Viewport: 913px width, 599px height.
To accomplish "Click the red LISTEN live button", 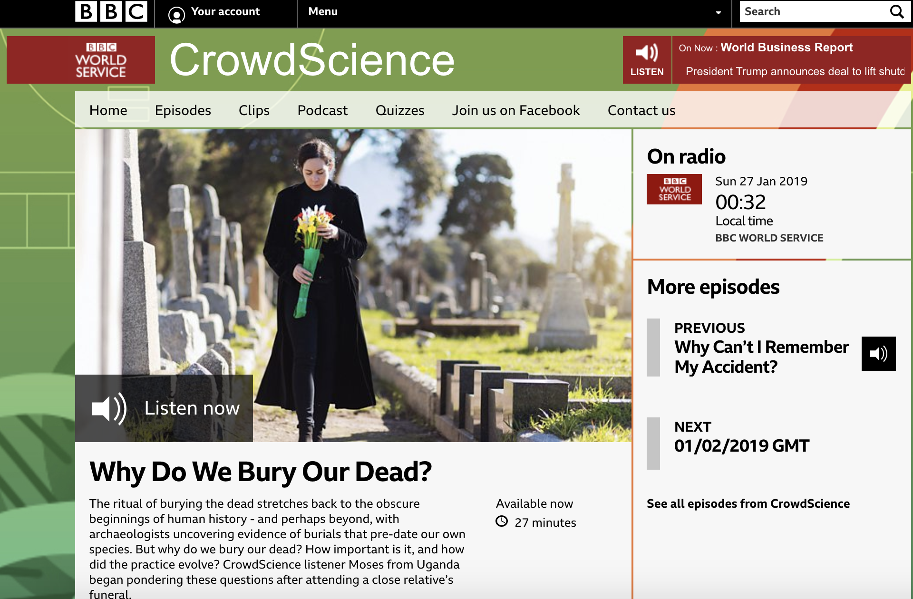I will tap(647, 60).
